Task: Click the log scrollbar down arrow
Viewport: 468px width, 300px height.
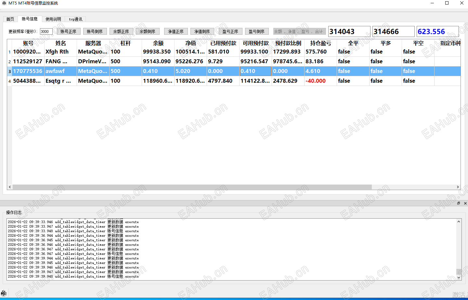Action: point(459,277)
